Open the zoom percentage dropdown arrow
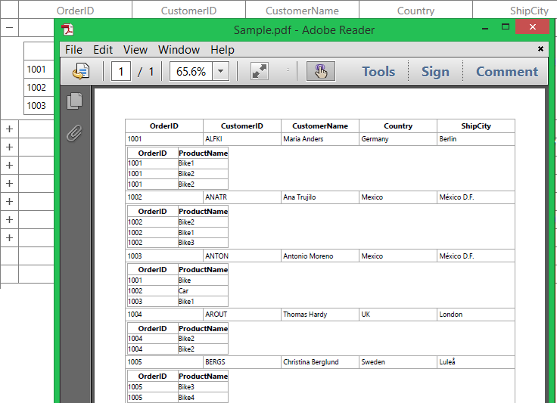 pos(220,71)
